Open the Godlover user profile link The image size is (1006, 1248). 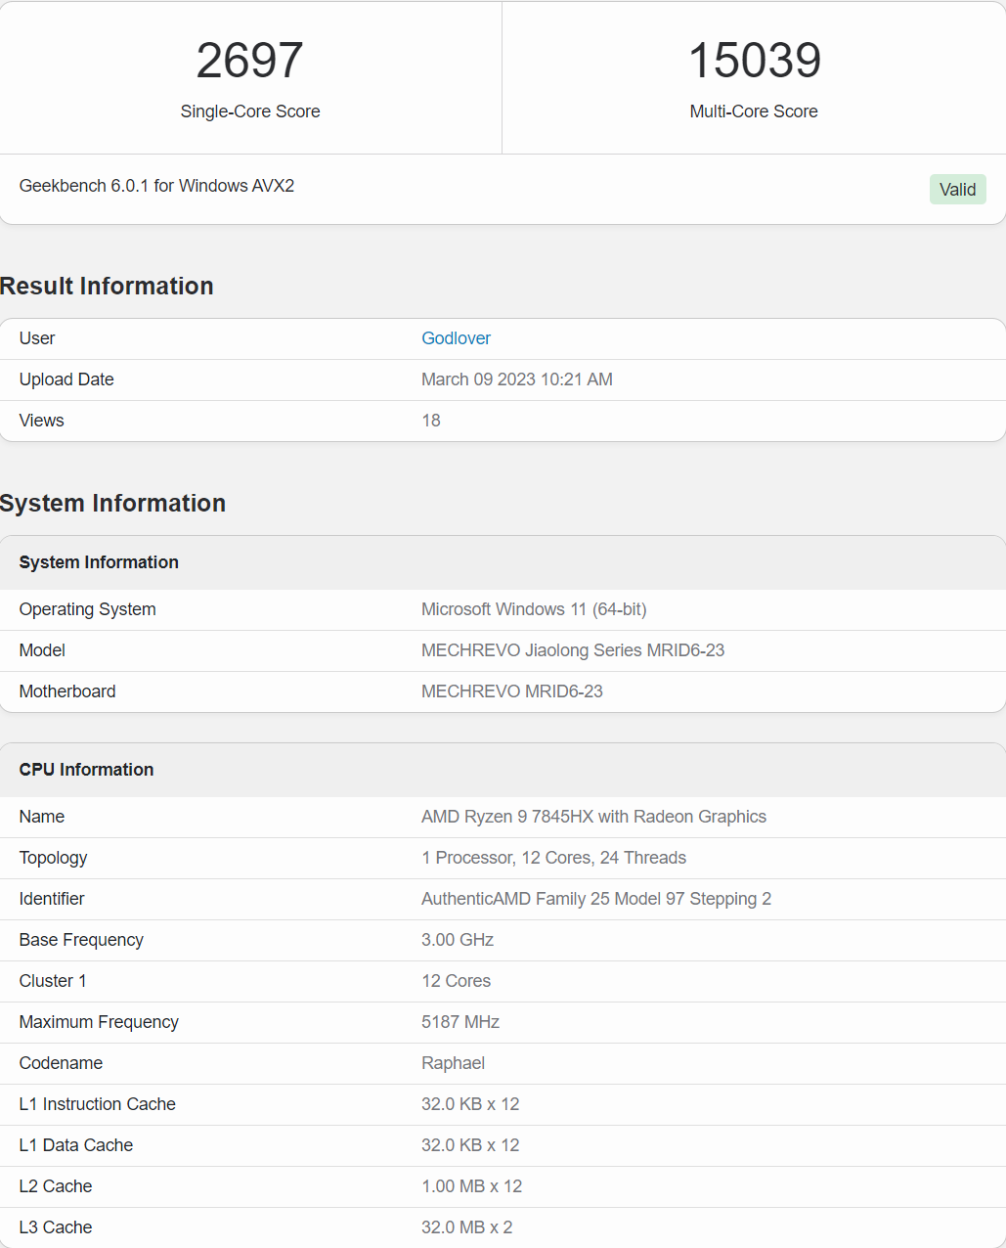(x=456, y=338)
